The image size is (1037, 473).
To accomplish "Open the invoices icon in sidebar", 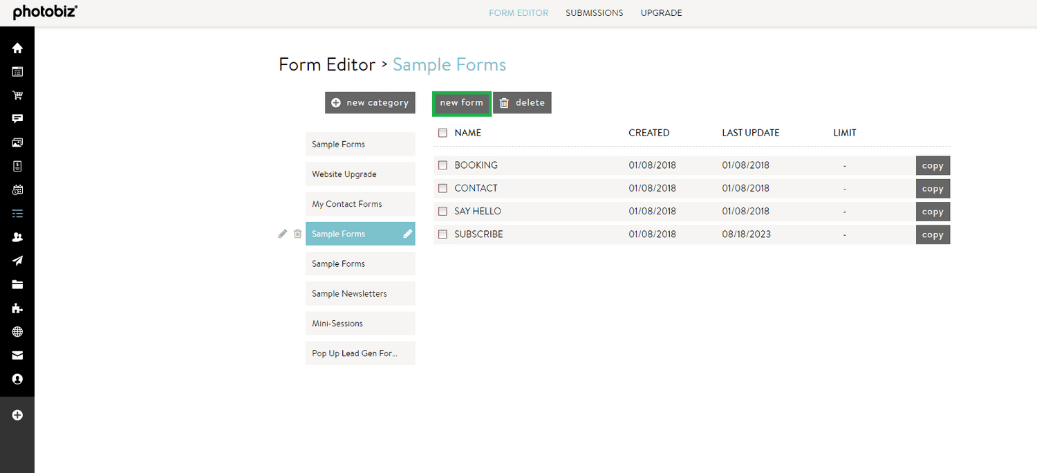I will (17, 165).
